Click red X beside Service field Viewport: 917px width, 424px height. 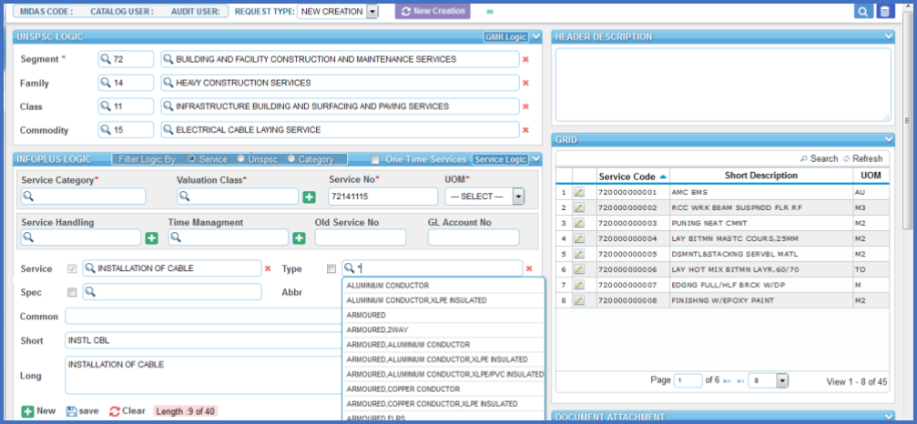point(268,268)
